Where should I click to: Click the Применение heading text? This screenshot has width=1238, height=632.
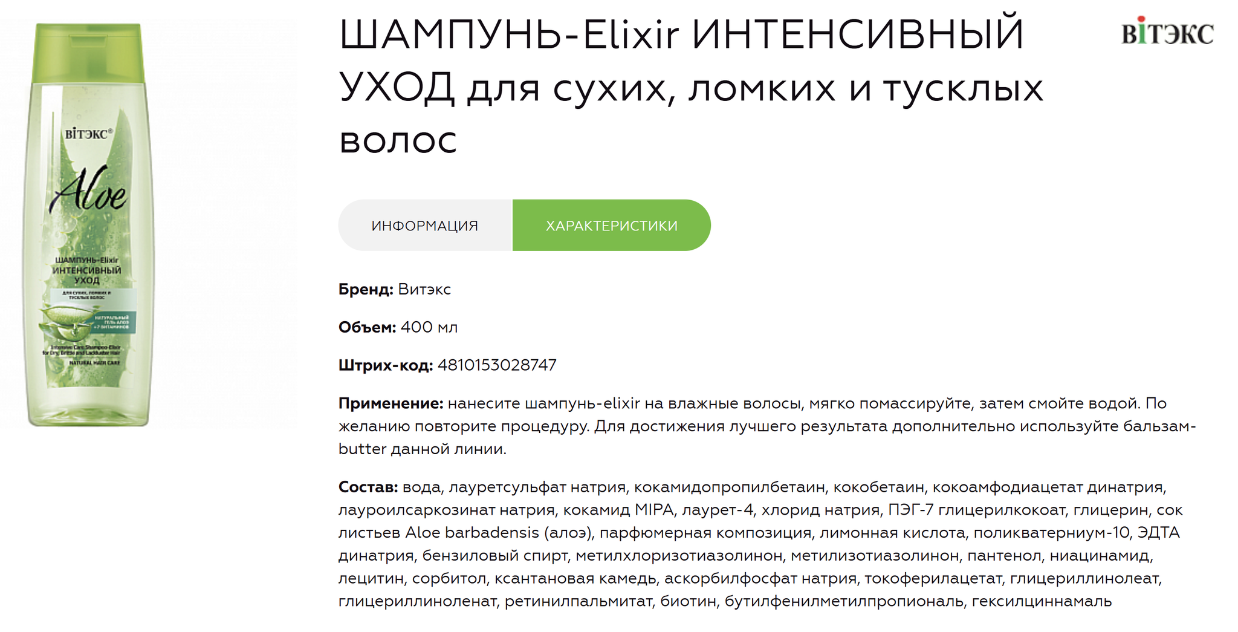(x=391, y=403)
